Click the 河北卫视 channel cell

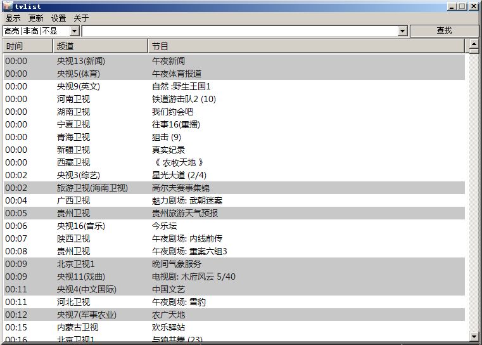click(x=73, y=302)
